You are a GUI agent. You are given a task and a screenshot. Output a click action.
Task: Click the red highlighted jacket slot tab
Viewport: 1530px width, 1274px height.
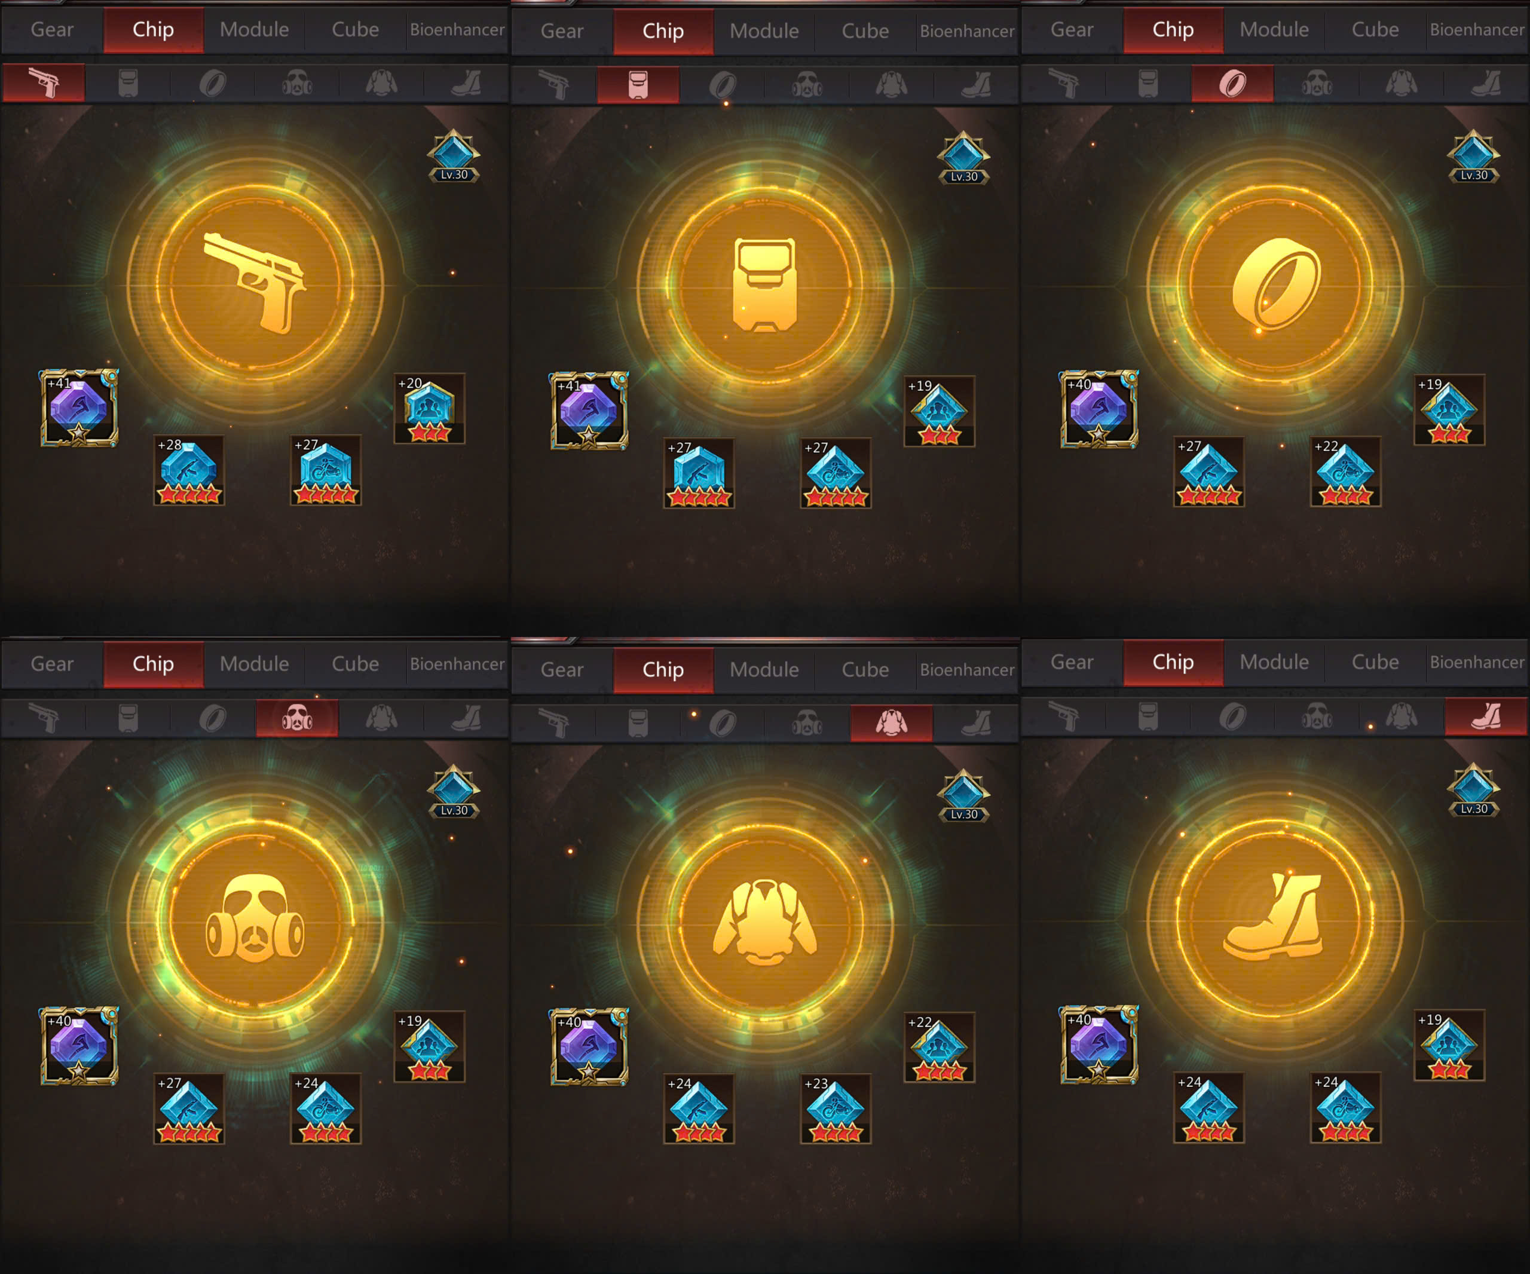pyautogui.click(x=891, y=722)
